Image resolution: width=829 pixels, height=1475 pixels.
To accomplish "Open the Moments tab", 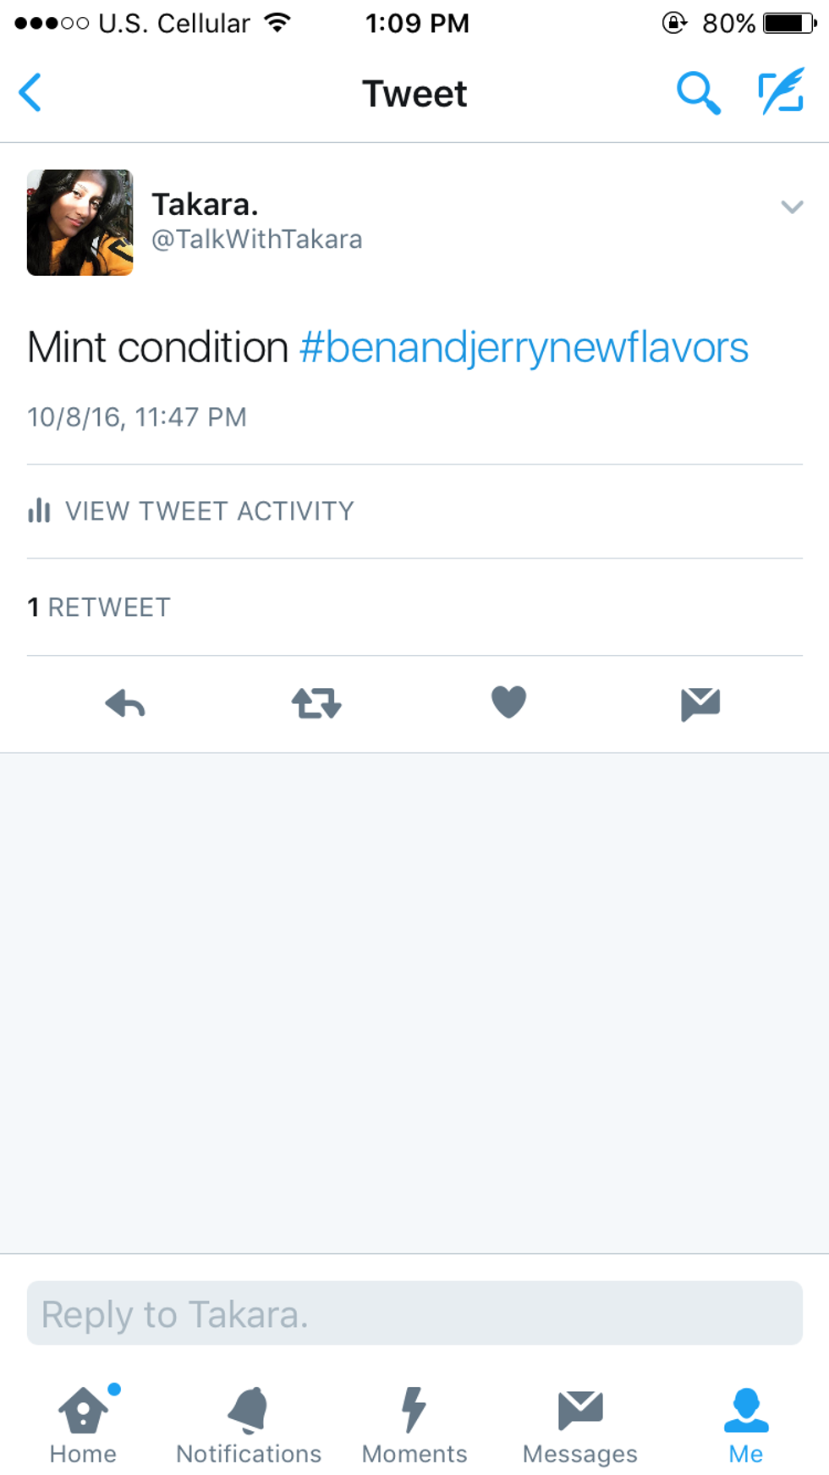I will point(414,1425).
